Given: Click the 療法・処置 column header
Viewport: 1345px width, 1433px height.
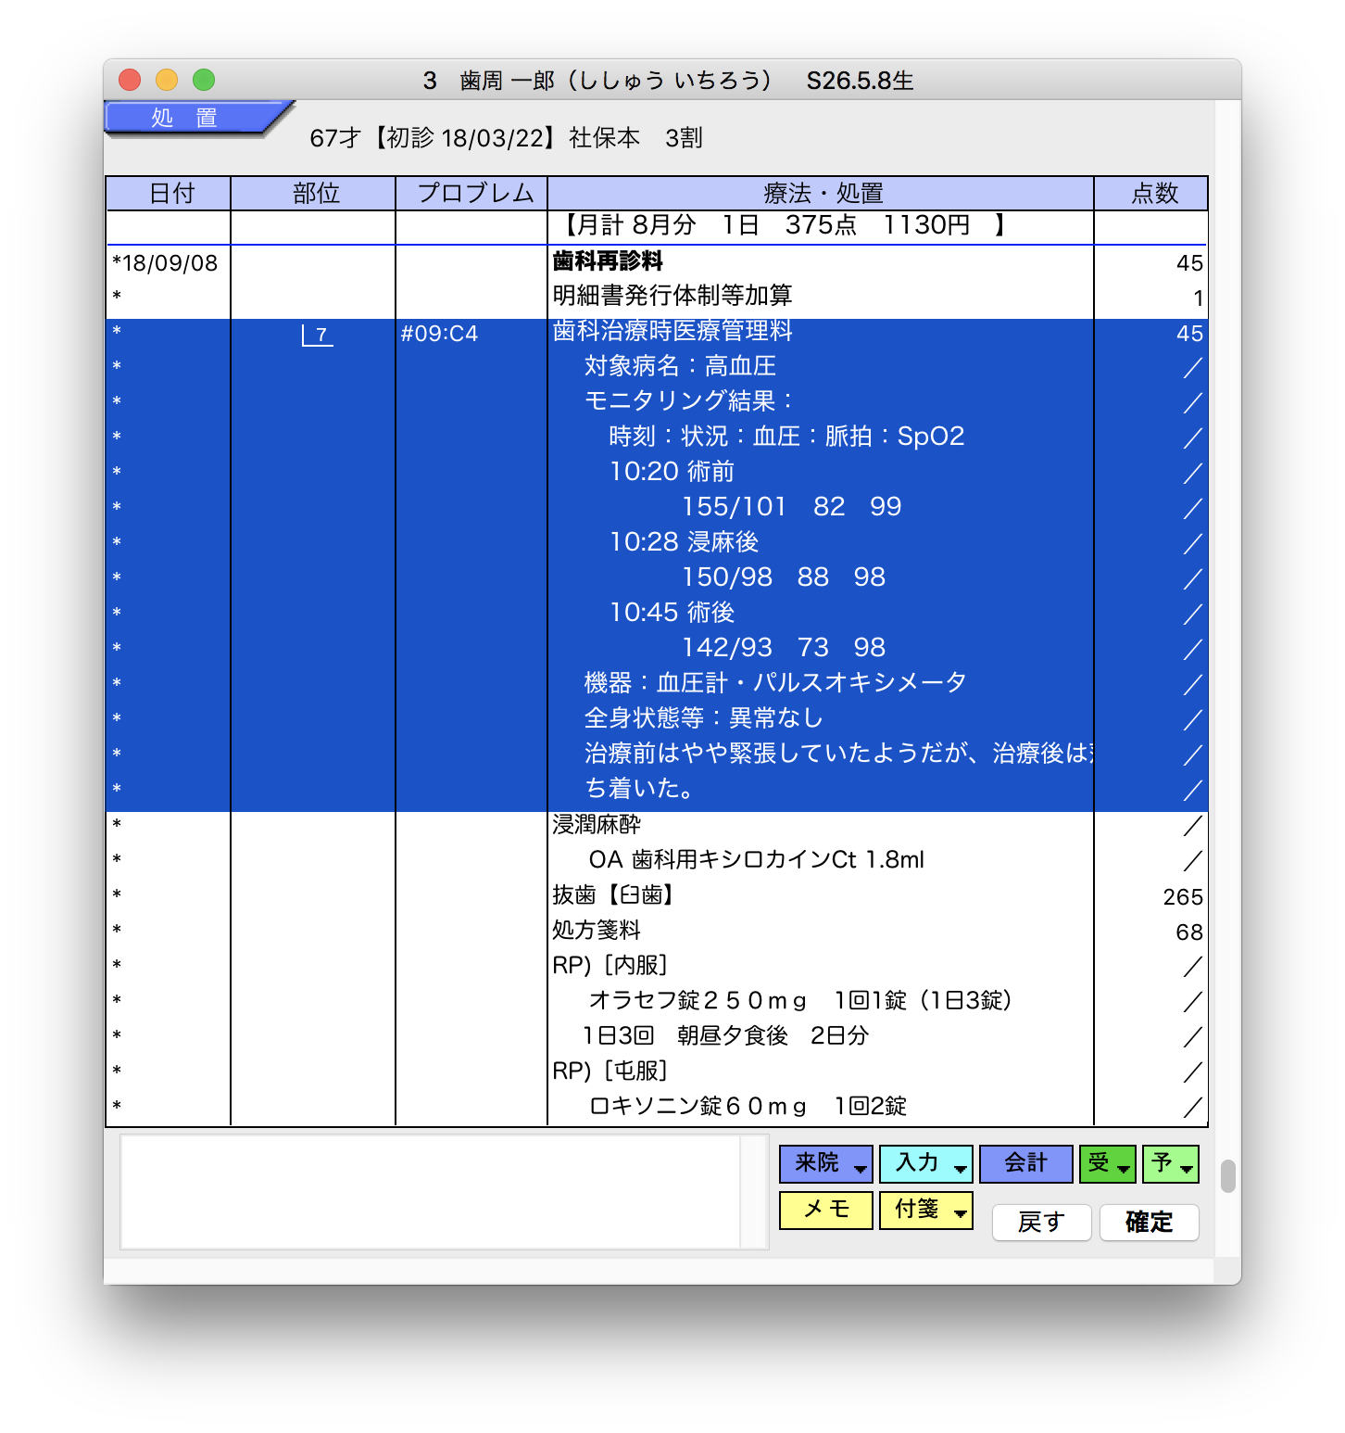Looking at the screenshot, I should [x=821, y=193].
